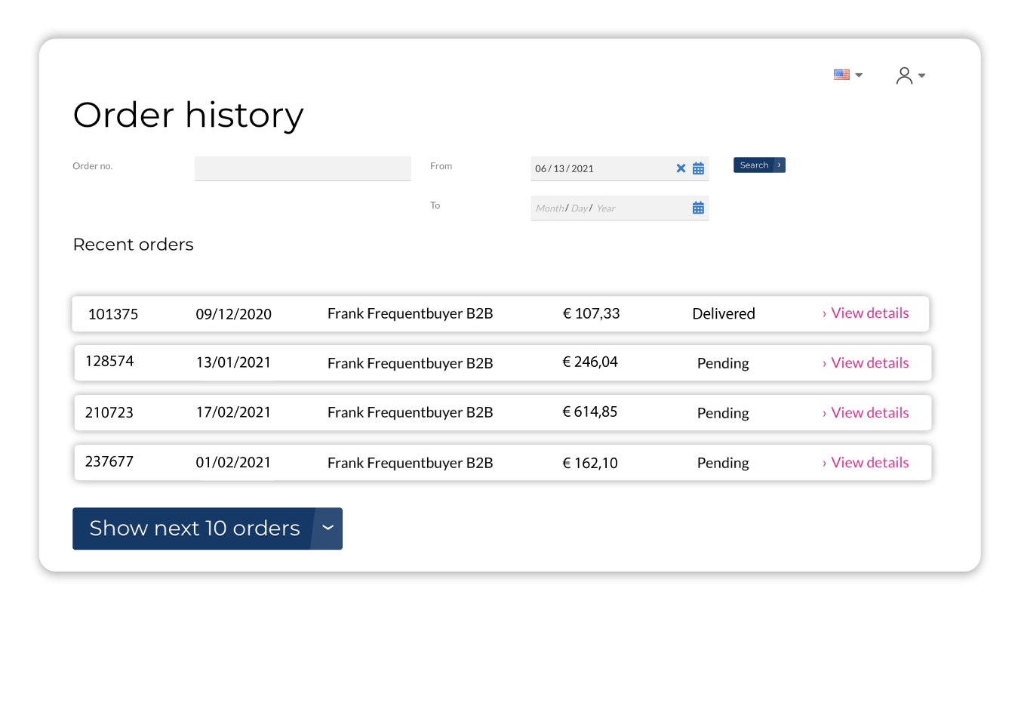Click Pending status of order 210723
Screen dimensions: 1018x712
pos(723,413)
